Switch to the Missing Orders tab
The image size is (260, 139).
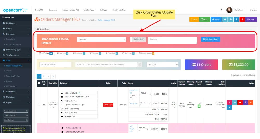point(147,53)
